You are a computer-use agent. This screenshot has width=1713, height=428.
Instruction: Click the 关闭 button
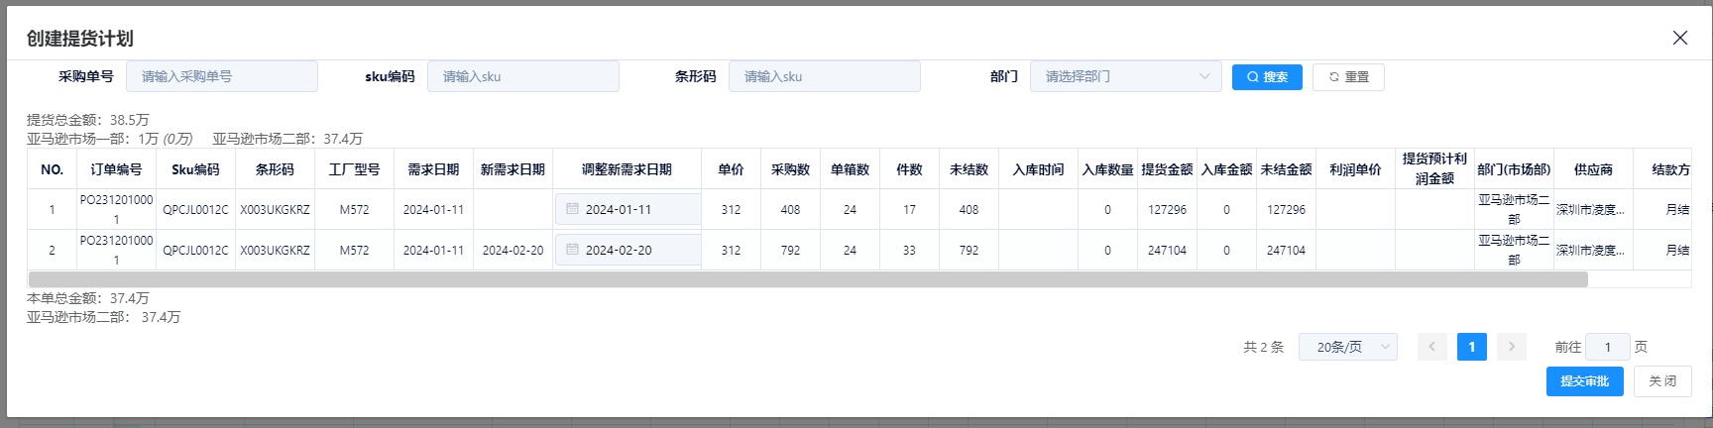point(1662,381)
